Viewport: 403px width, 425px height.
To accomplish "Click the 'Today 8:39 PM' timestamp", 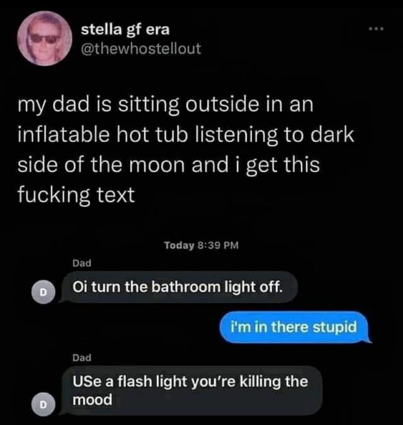I will click(x=201, y=245).
